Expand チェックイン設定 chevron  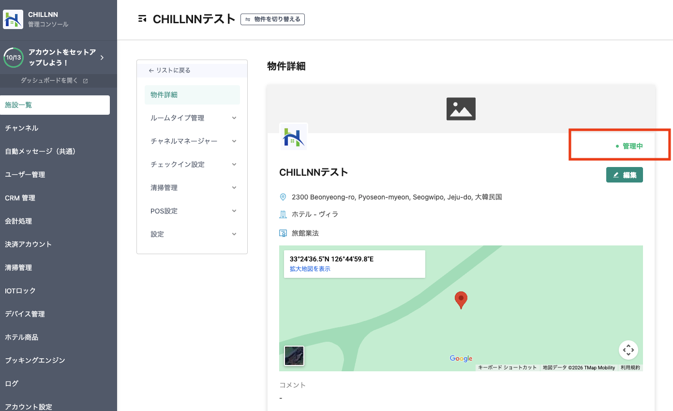234,165
